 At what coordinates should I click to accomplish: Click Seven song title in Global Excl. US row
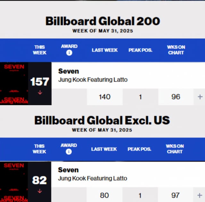coord(68,170)
